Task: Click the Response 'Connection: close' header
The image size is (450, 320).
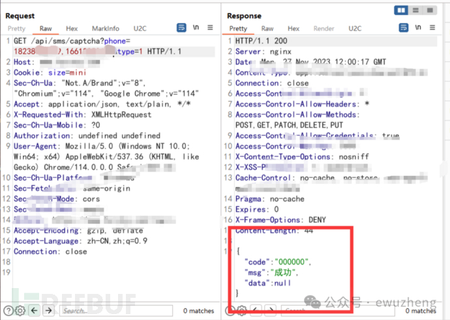Action: 272,83
